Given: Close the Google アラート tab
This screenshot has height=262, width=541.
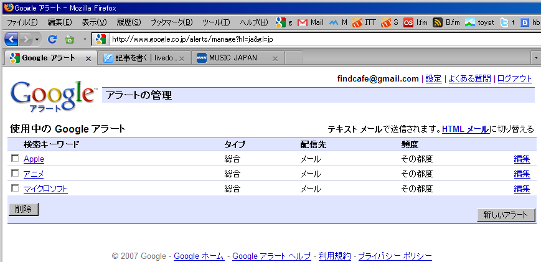Looking at the screenshot, I should (x=88, y=58).
